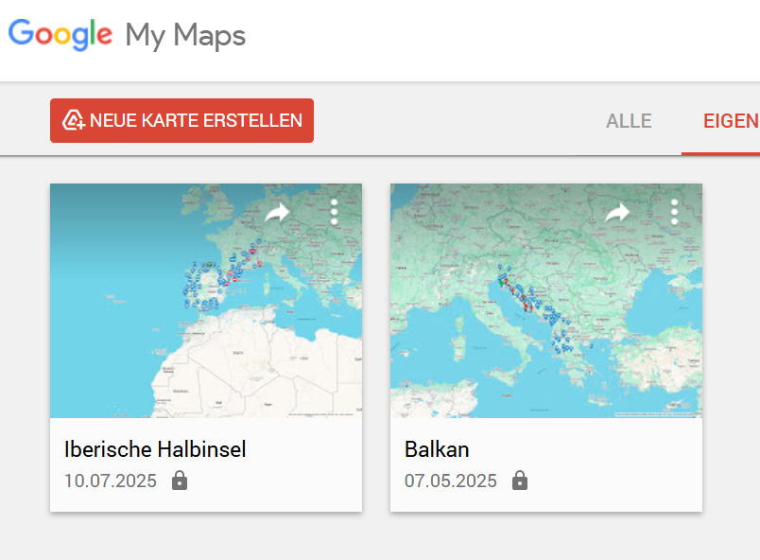Open the Iberische Halbinsel map thumbnail
Screen dimensions: 760x560
(x=205, y=300)
